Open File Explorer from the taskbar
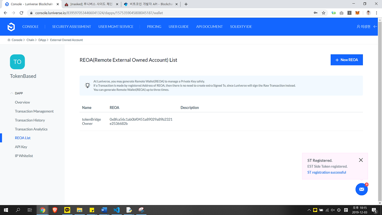Screen dimensions: 382x215 point(79,210)
